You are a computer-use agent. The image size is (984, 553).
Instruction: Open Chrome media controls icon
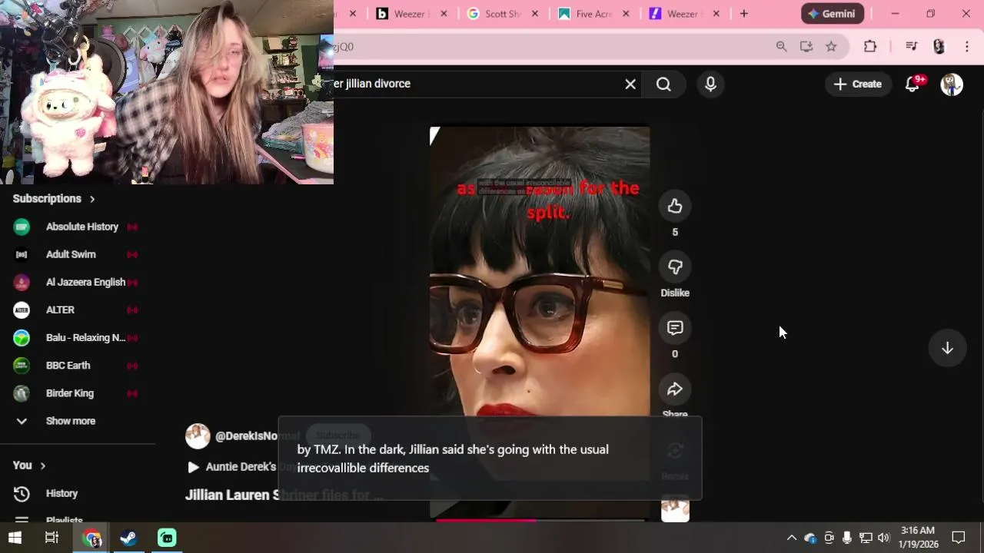[912, 47]
